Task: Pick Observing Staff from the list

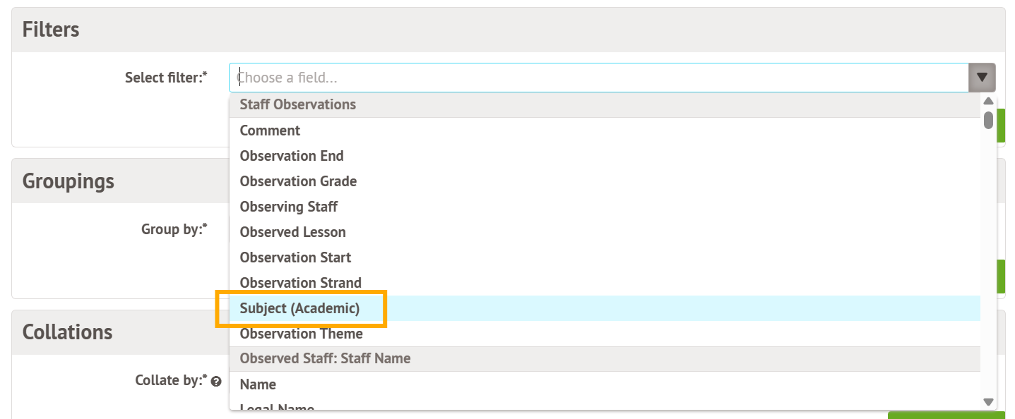Action: tap(289, 207)
